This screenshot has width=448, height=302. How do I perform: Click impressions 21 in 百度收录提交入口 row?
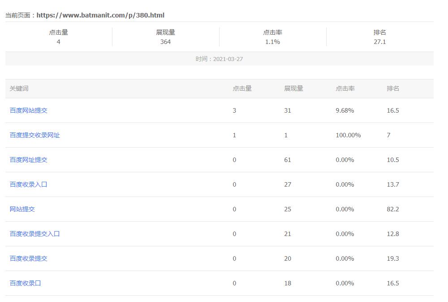288,234
